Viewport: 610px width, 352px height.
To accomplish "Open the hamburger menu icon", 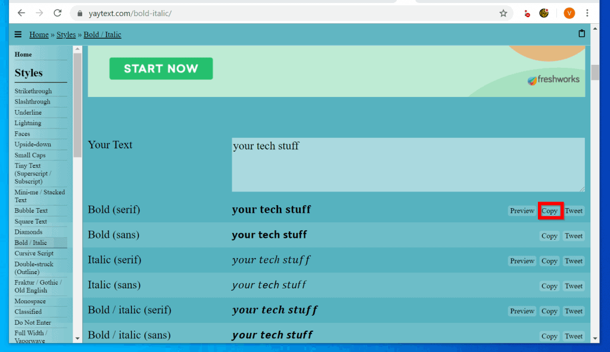I will tap(18, 34).
